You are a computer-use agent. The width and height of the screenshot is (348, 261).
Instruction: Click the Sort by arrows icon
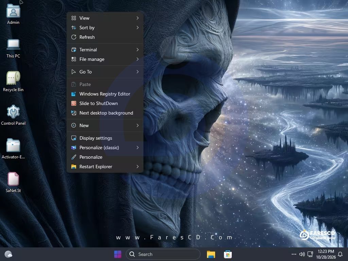tap(74, 28)
